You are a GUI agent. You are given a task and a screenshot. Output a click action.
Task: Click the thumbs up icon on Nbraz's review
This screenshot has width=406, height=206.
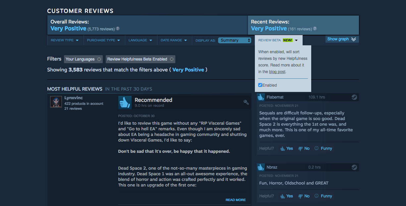coord(261,167)
